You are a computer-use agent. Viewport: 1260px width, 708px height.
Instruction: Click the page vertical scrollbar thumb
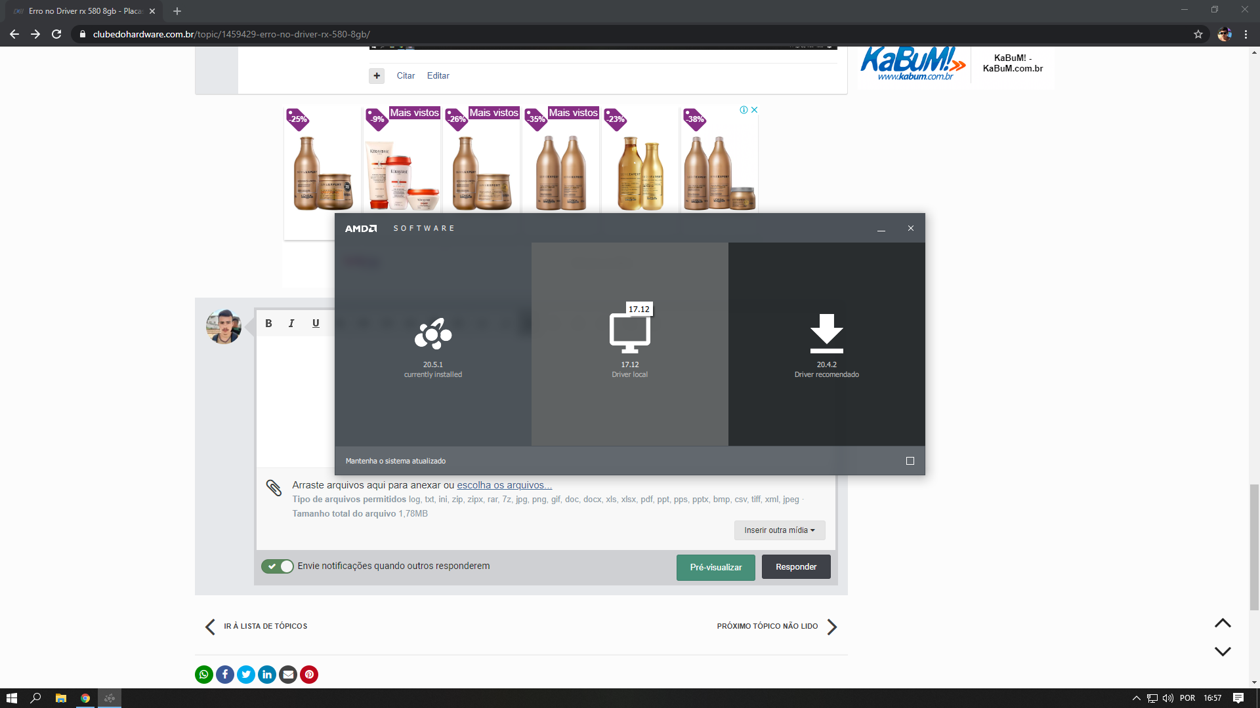coord(1254,547)
